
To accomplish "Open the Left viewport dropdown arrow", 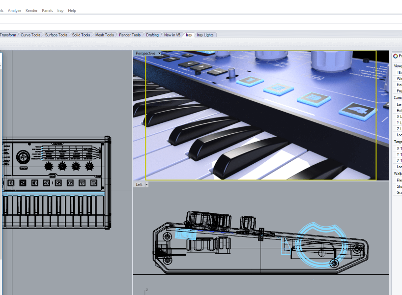I will pyautogui.click(x=146, y=184).
